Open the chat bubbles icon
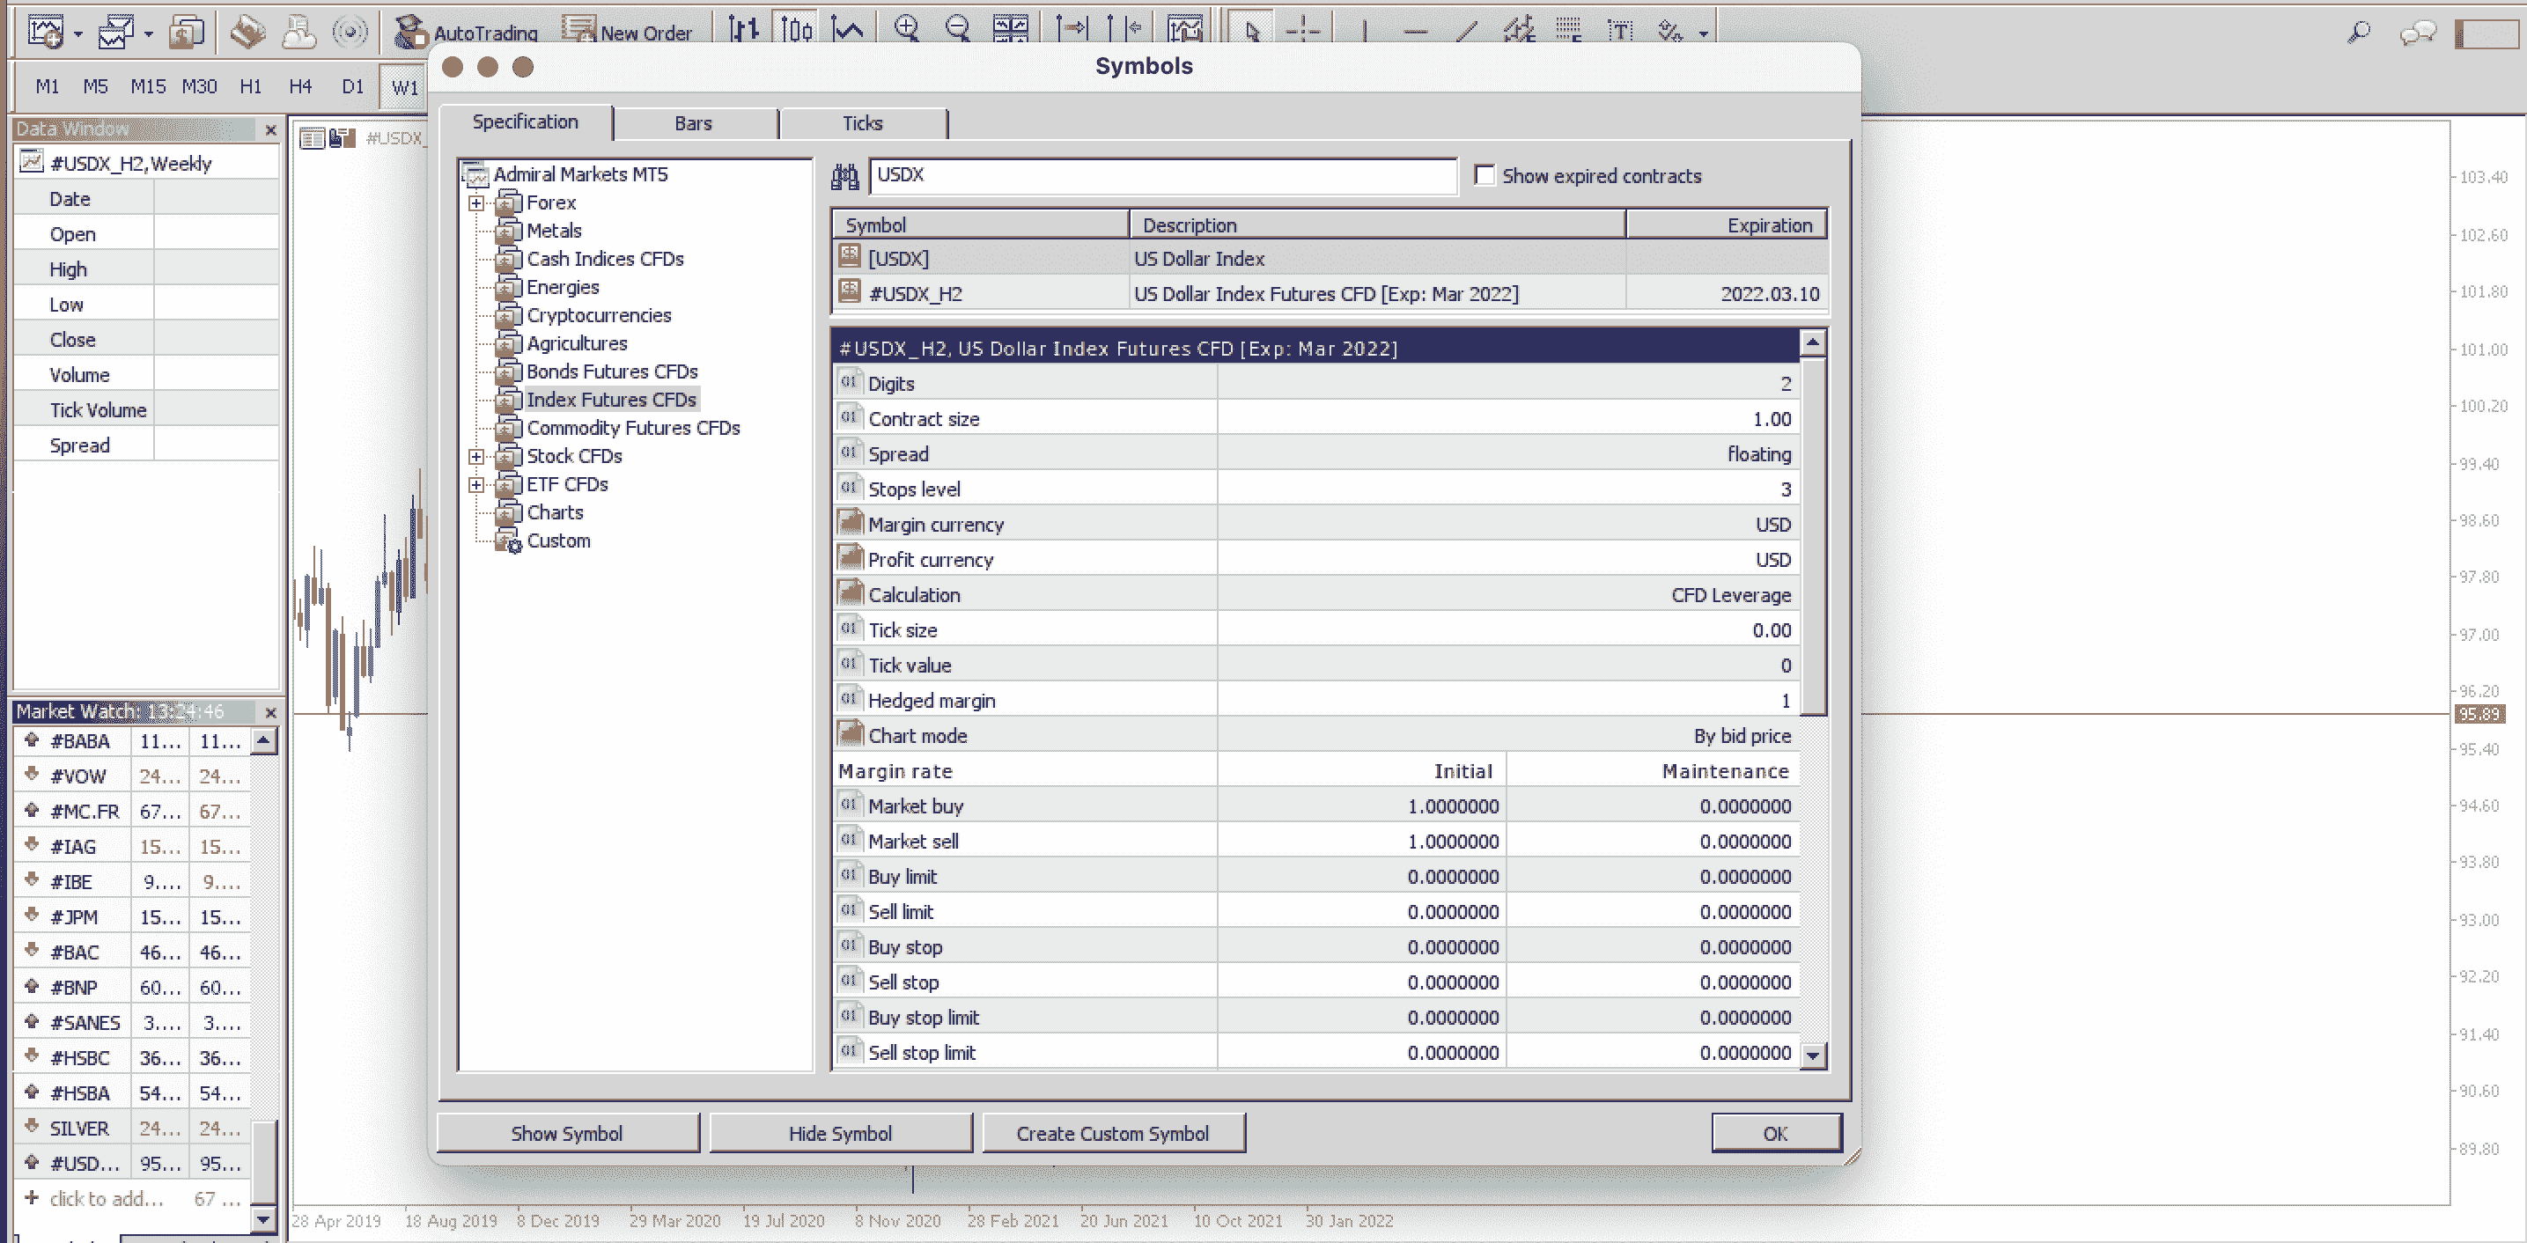The image size is (2527, 1243). coord(2417,33)
